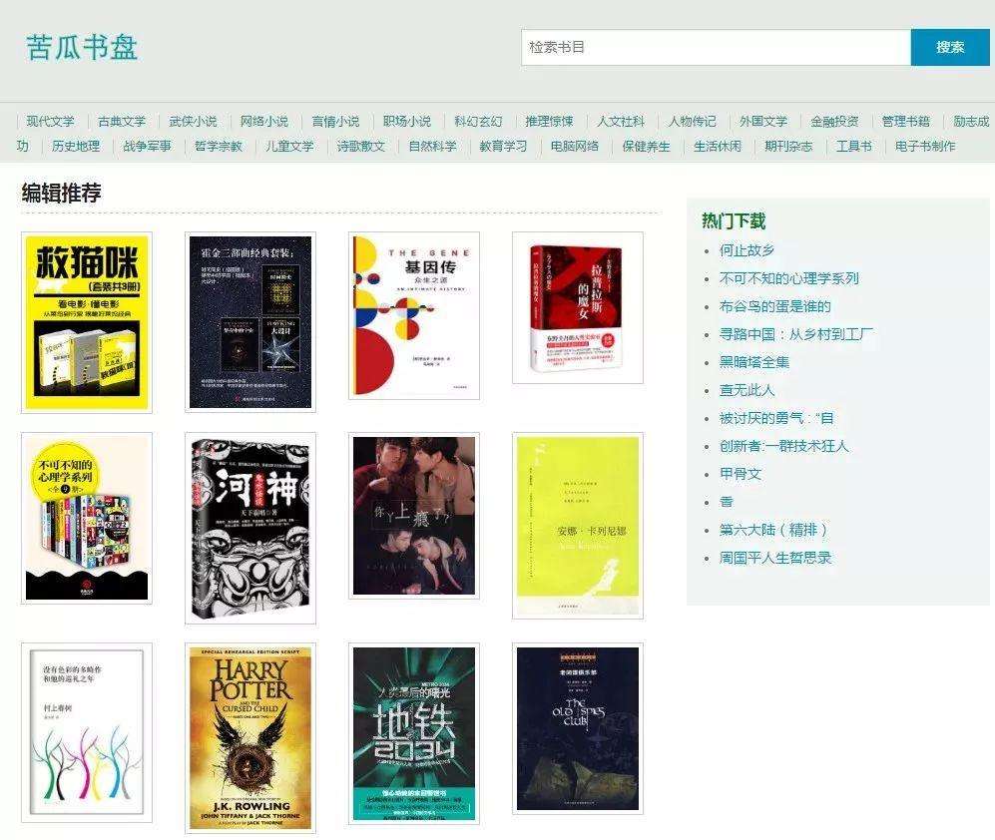
Task: Click the 检索书目 search input field
Action: point(715,47)
